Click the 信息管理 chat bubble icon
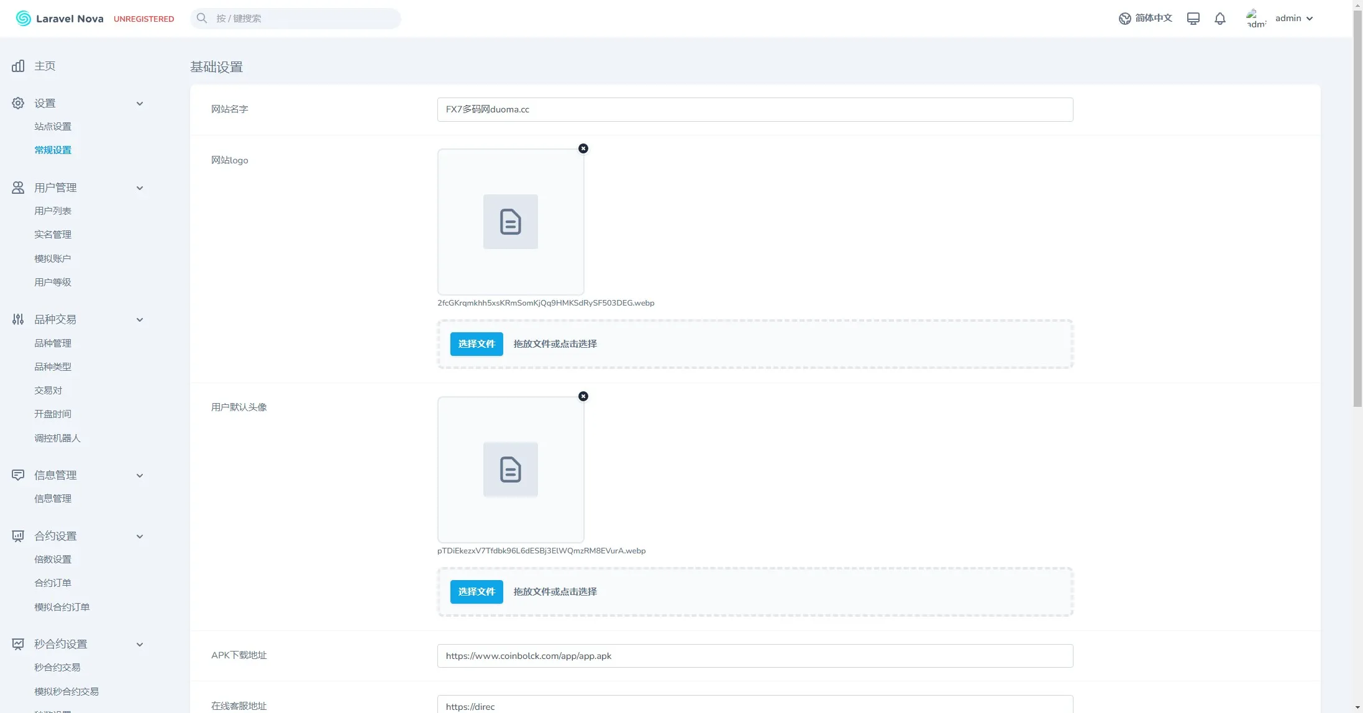The height and width of the screenshot is (713, 1363). [x=18, y=475]
